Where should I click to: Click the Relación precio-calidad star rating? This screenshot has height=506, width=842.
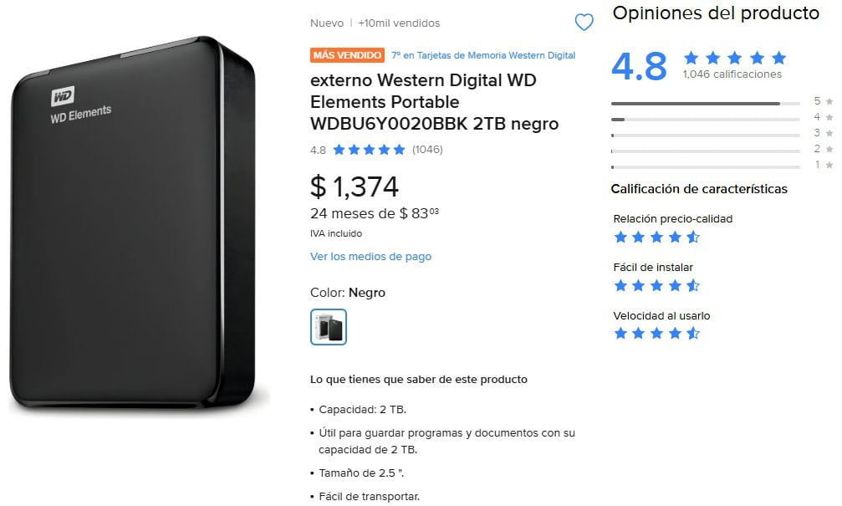click(656, 237)
